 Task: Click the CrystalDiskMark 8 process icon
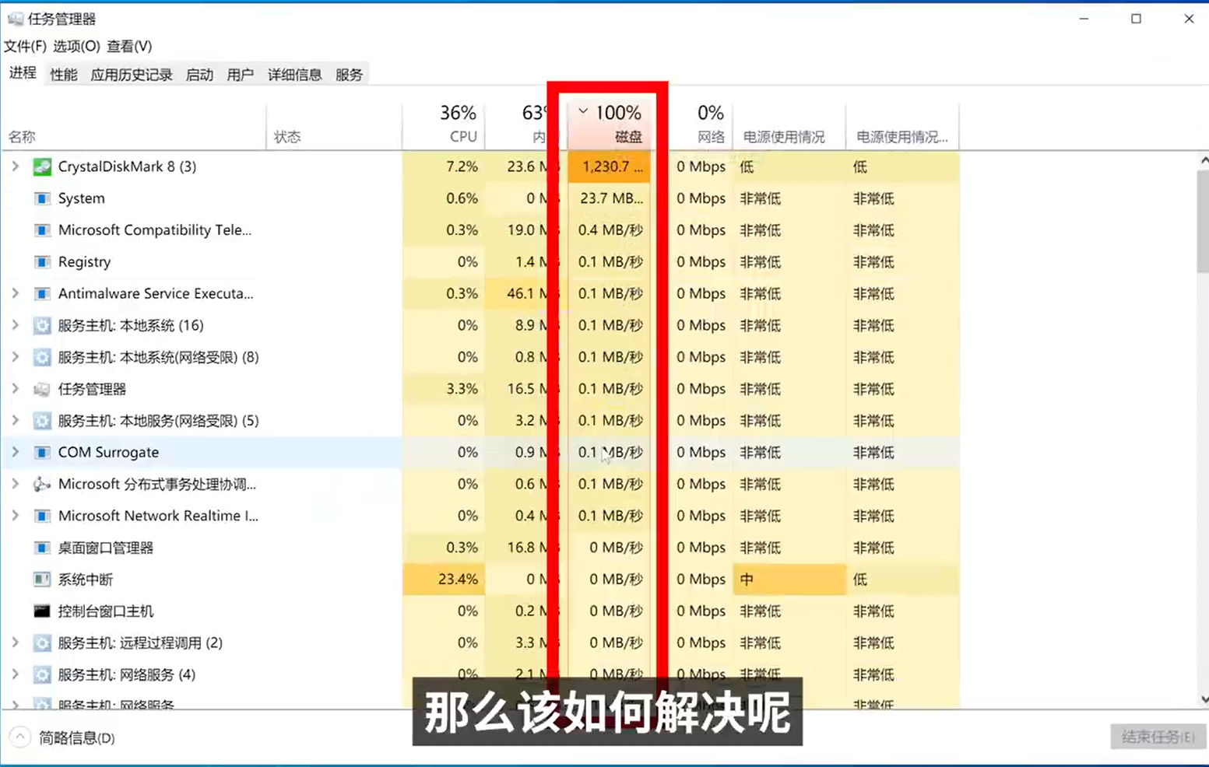coord(42,166)
